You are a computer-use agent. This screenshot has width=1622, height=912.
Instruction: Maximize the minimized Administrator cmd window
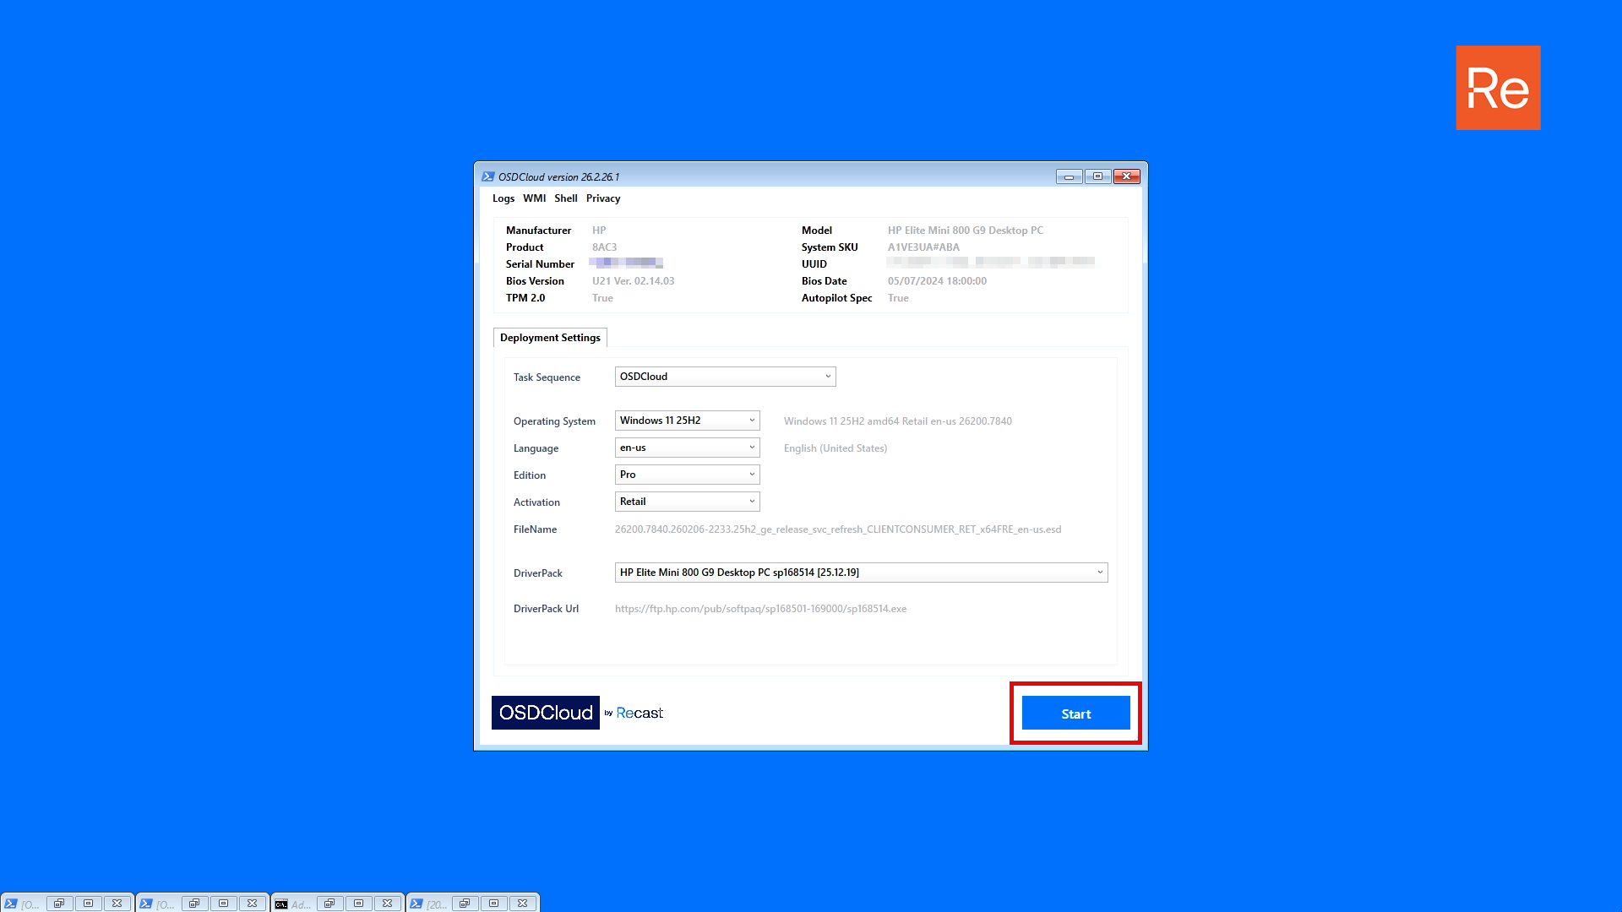[x=358, y=904]
